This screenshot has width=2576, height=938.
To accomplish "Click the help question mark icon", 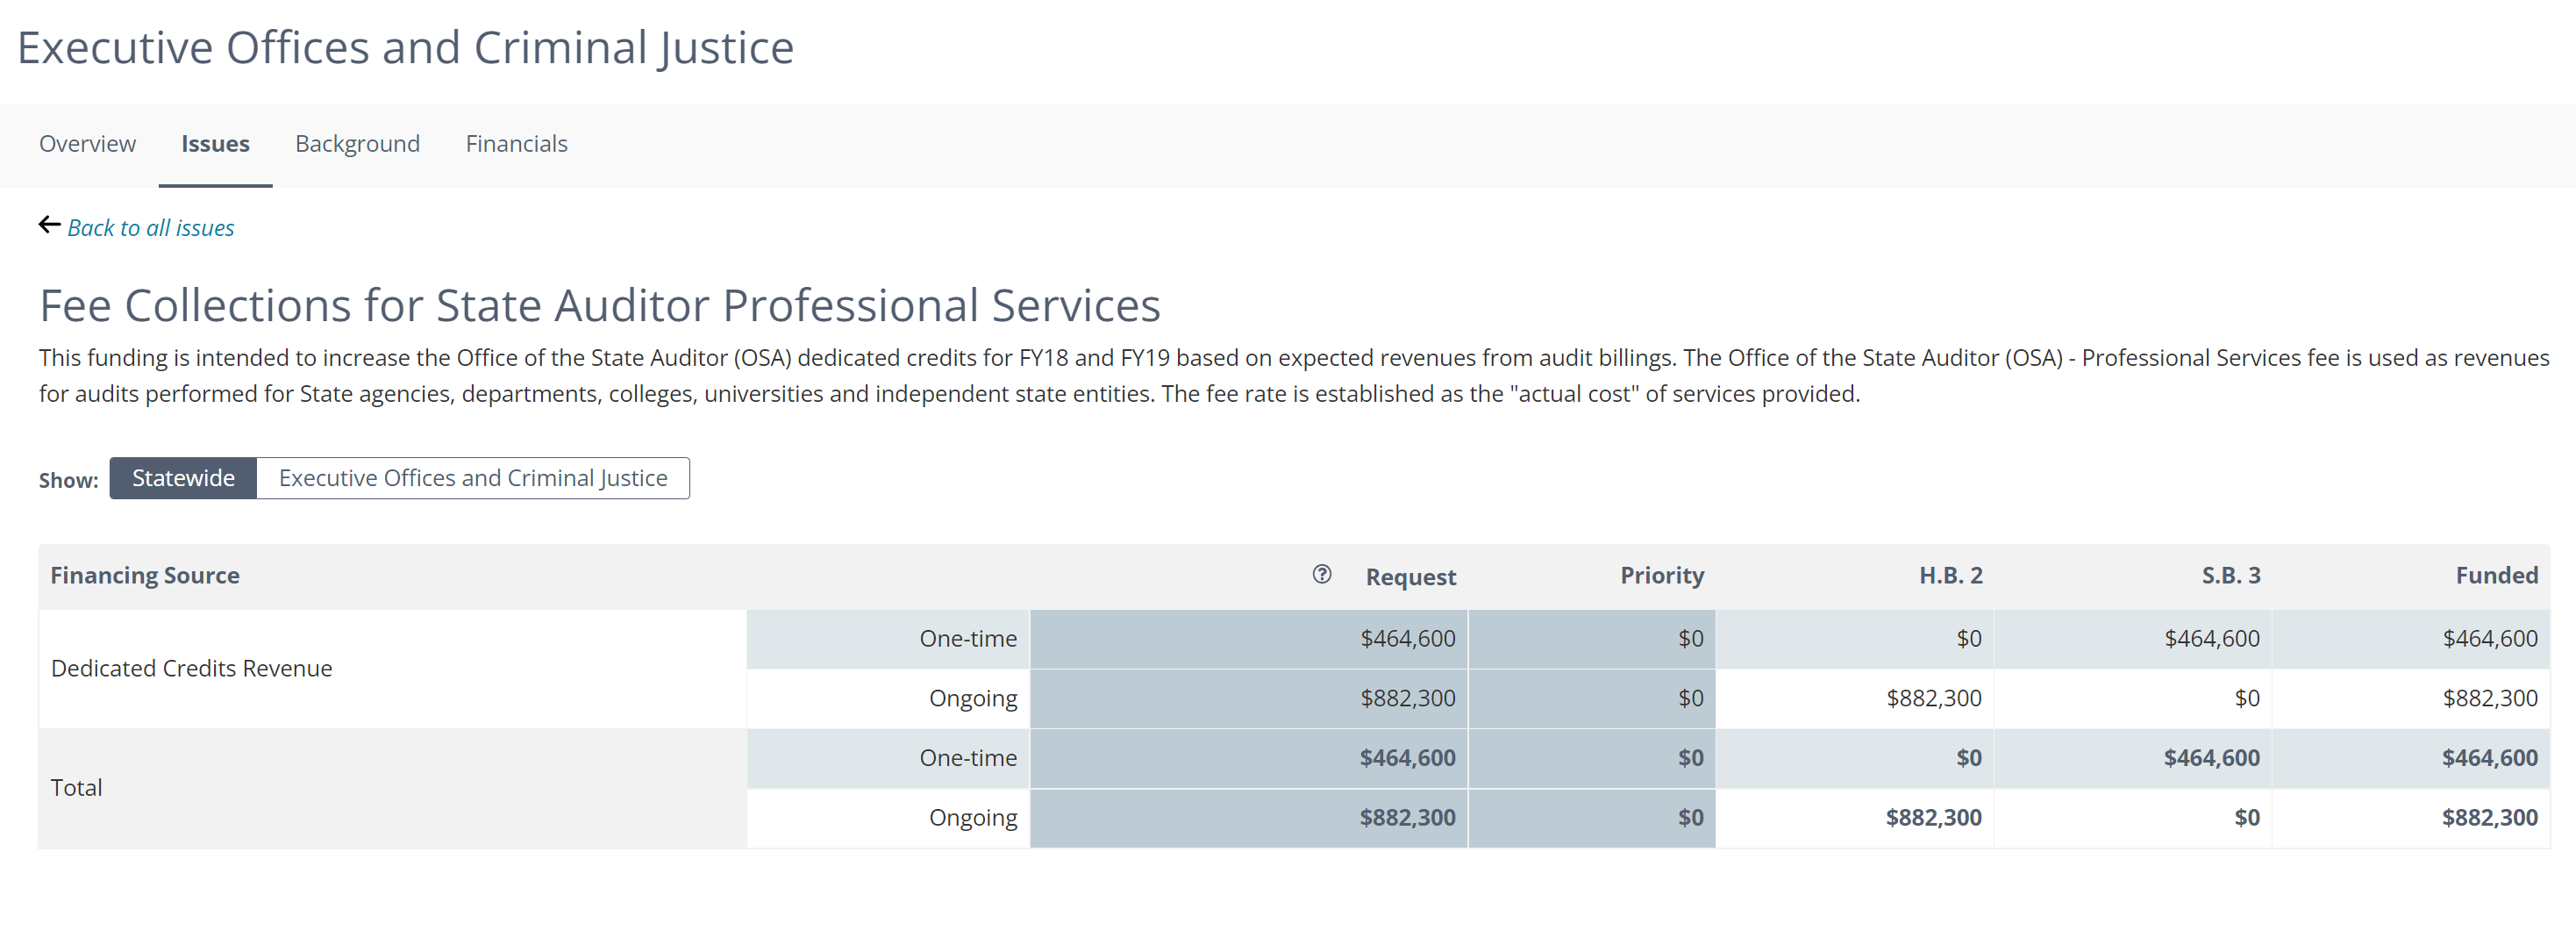I will 1321,574.
